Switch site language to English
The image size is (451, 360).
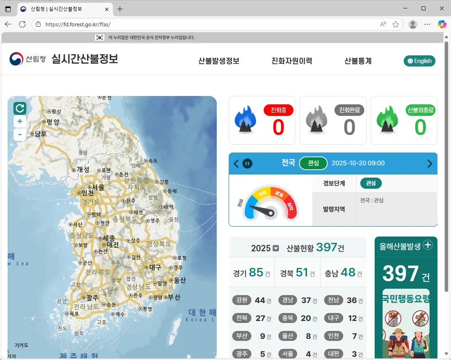(420, 61)
